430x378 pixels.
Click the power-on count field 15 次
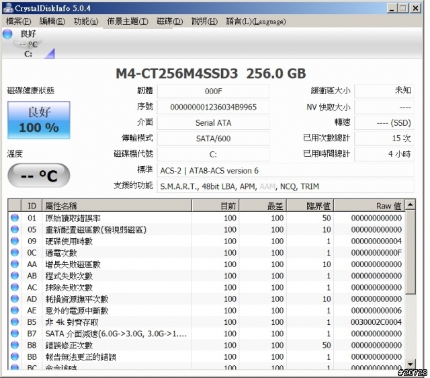(x=384, y=139)
